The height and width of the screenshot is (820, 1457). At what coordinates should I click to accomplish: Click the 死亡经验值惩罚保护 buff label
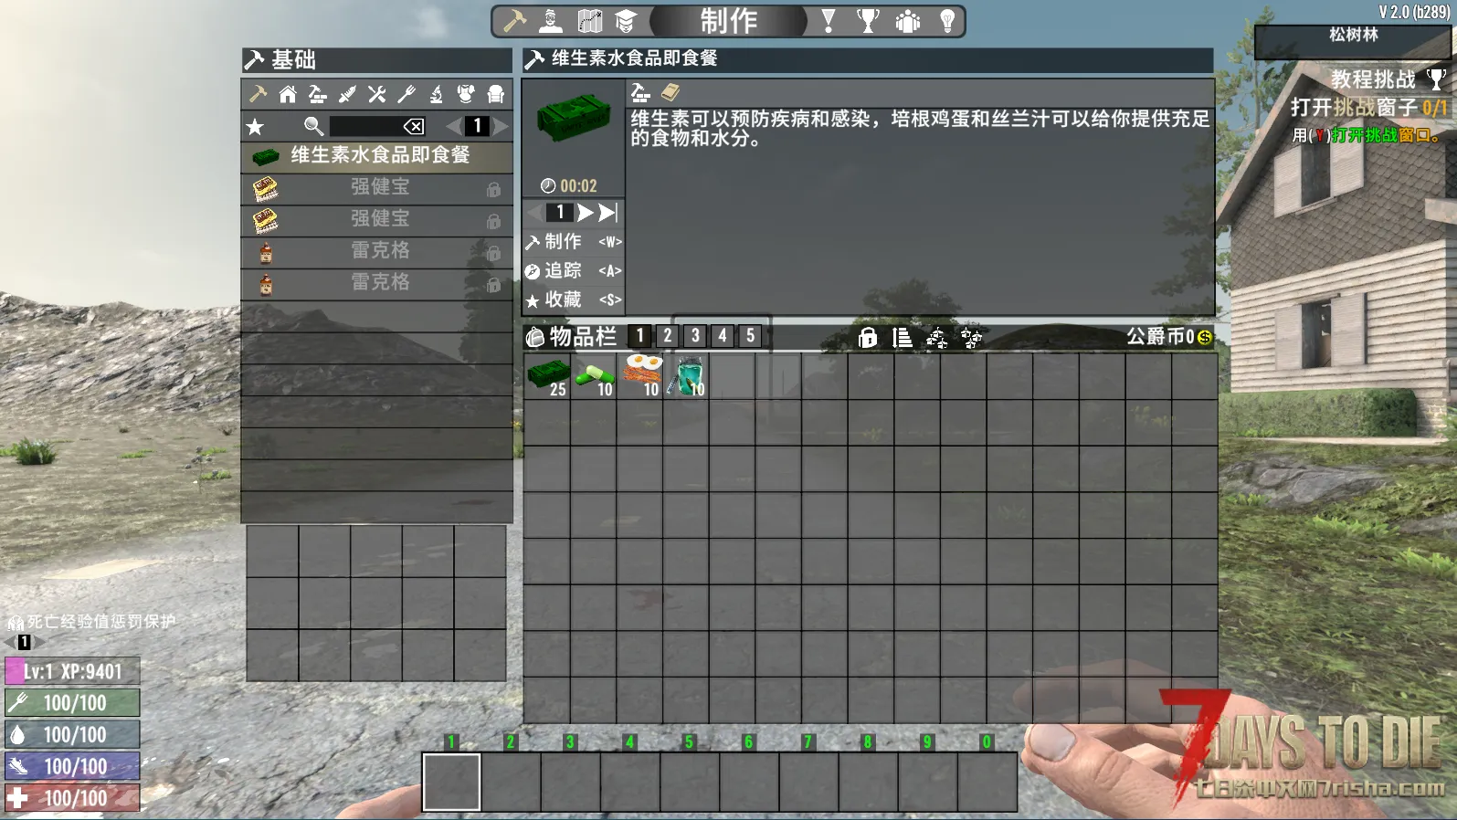tap(100, 622)
